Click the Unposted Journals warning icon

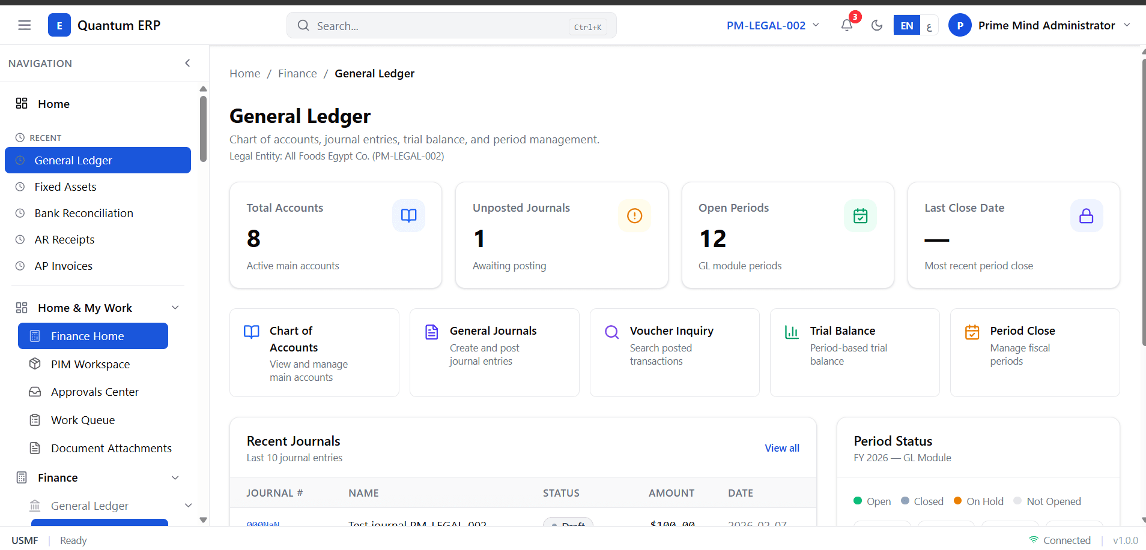pyautogui.click(x=634, y=215)
